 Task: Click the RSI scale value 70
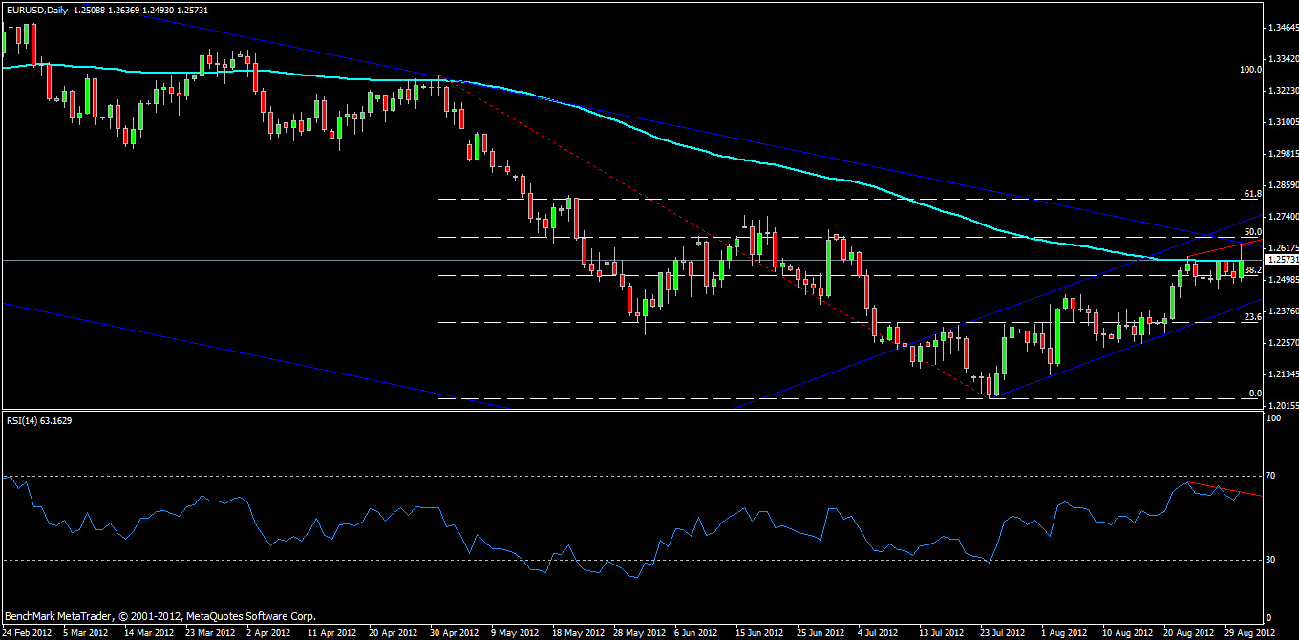(x=1271, y=476)
